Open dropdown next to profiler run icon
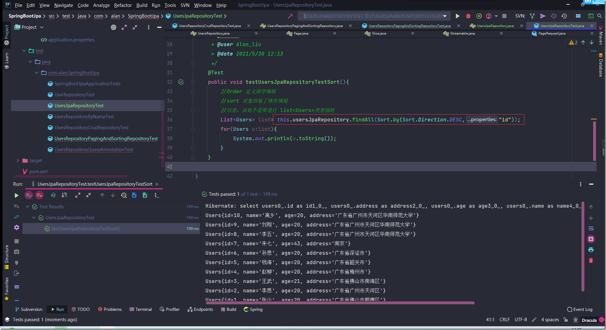 click(496, 16)
